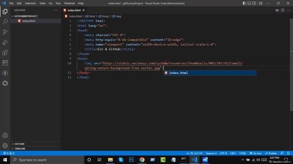Click the vertical editor scrollbar
This screenshot has width=293, height=164.
[292, 65]
